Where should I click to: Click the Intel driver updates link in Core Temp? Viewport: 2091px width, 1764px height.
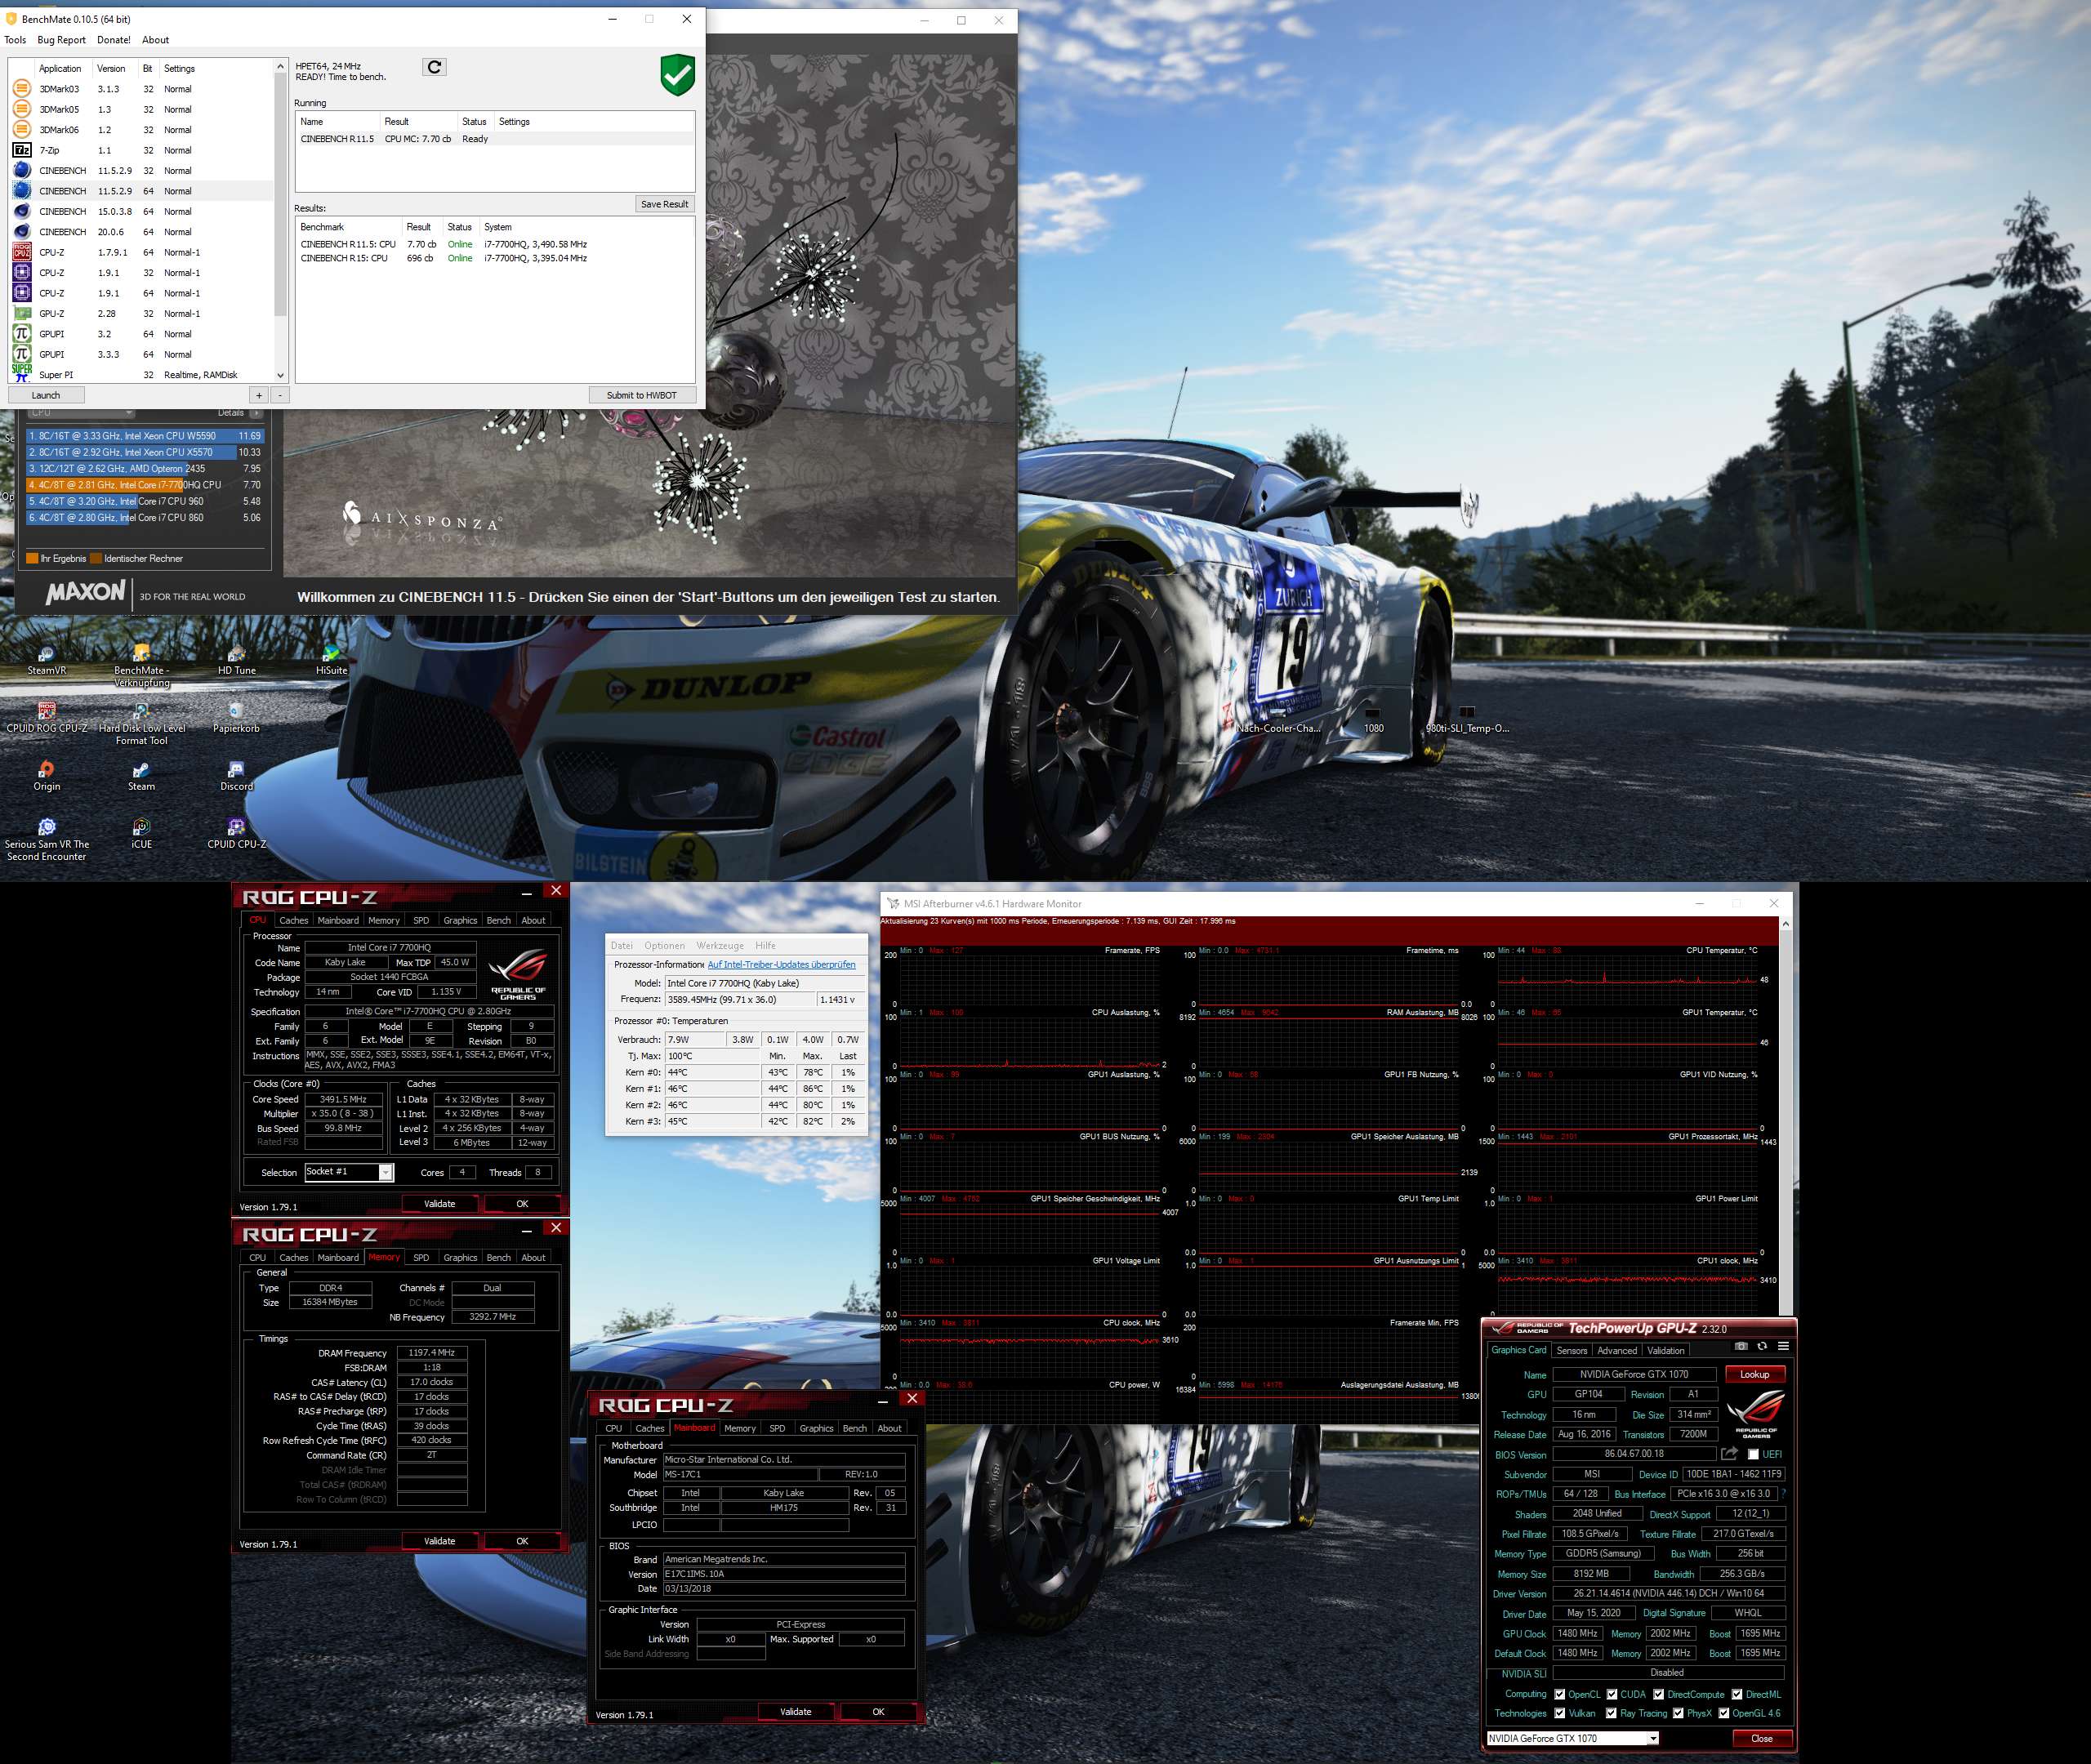pyautogui.click(x=781, y=965)
